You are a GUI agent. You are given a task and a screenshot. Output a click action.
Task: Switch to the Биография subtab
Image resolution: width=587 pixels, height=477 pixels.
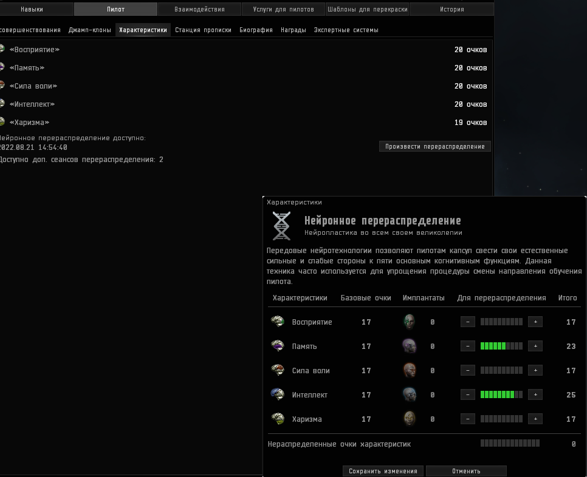click(256, 30)
